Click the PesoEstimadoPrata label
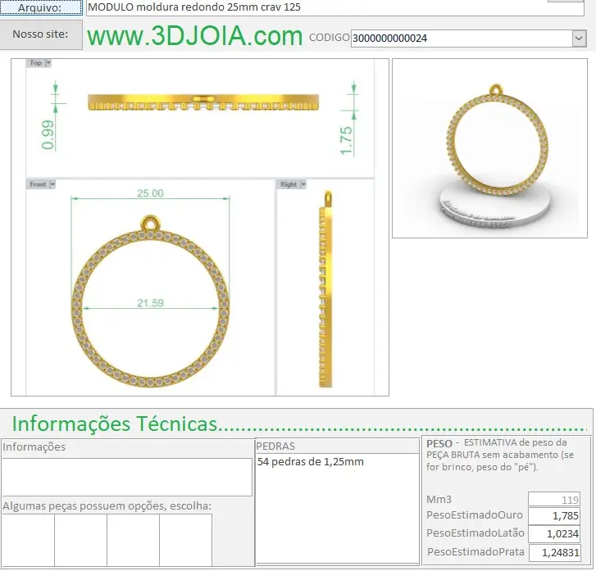 point(475,551)
